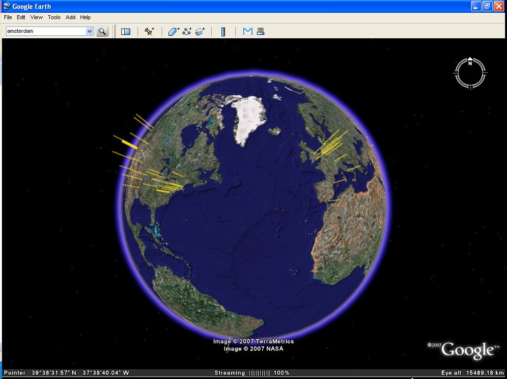Open the ruler measurement tool
507x379 pixels.
[223, 31]
